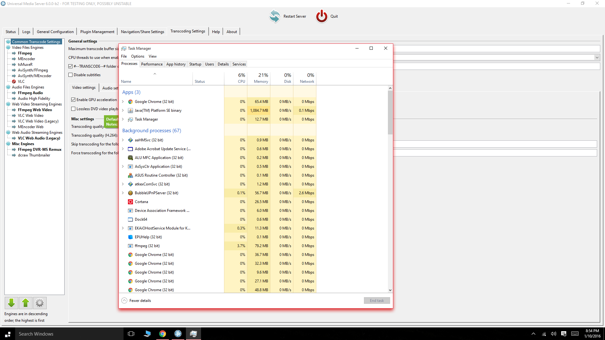Switch to General Configuration tab
Screen dimensions: 605x340
(55, 32)
